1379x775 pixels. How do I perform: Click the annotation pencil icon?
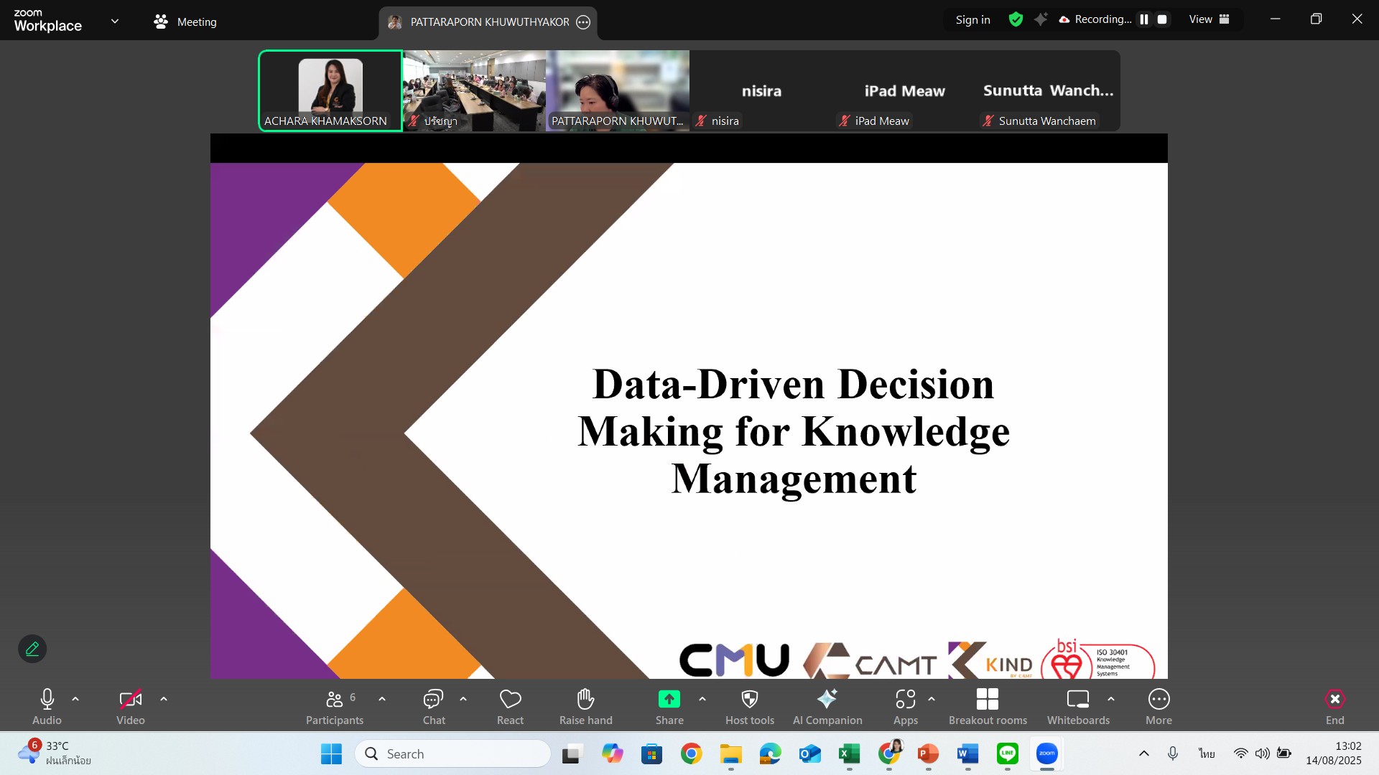32,649
